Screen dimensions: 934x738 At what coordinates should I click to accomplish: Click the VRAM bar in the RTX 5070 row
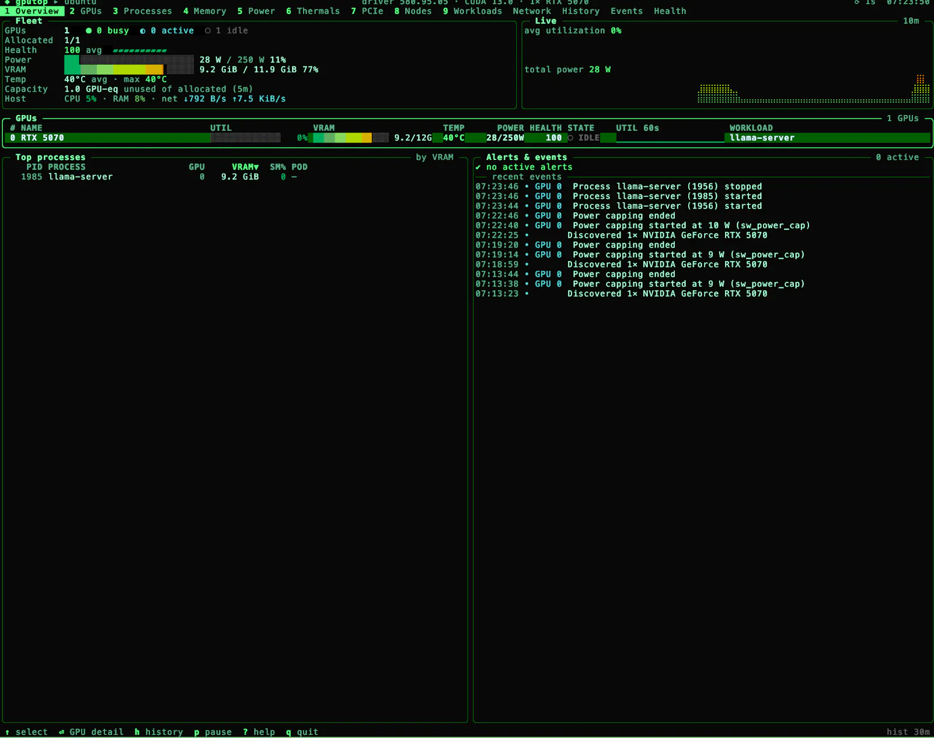[x=351, y=138]
